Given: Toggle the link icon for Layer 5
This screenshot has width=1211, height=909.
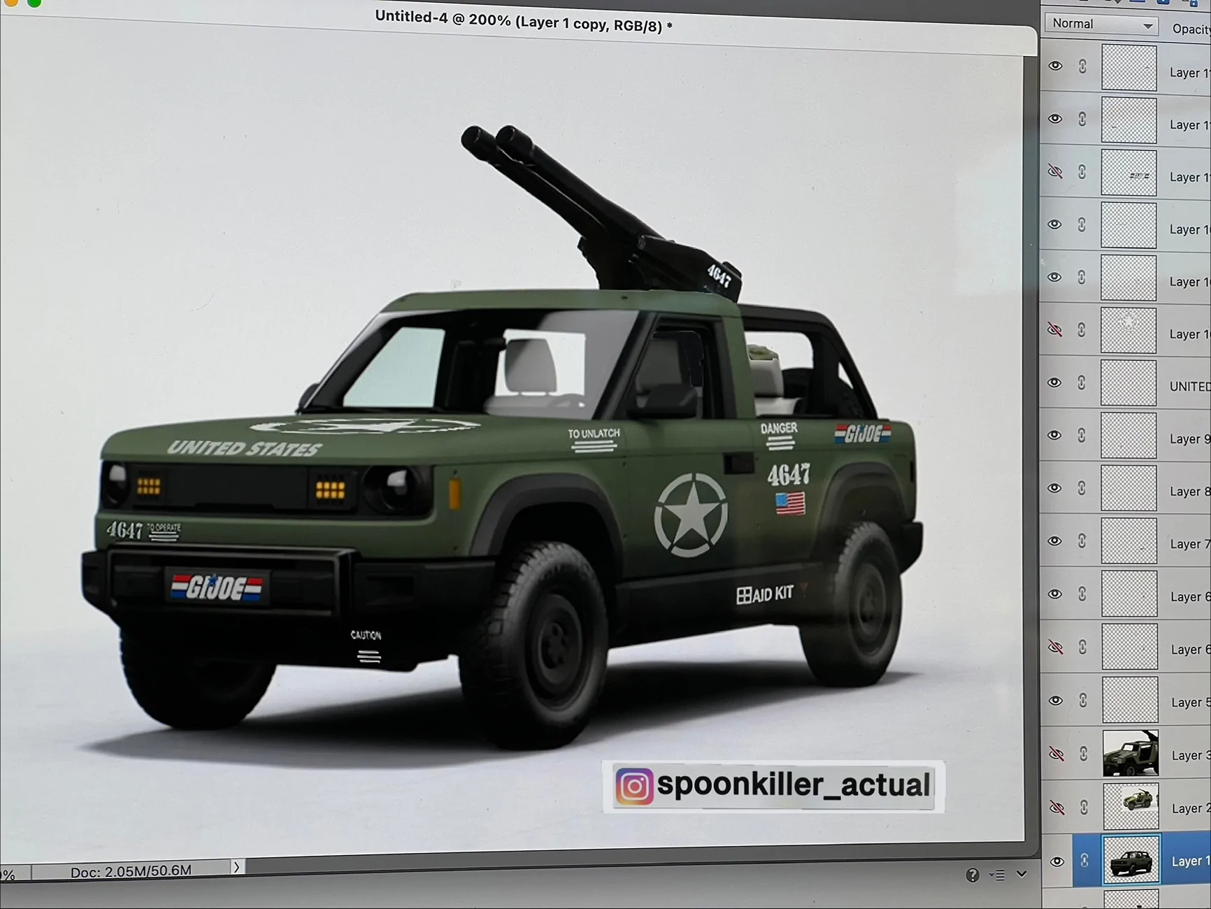Looking at the screenshot, I should [x=1083, y=700].
